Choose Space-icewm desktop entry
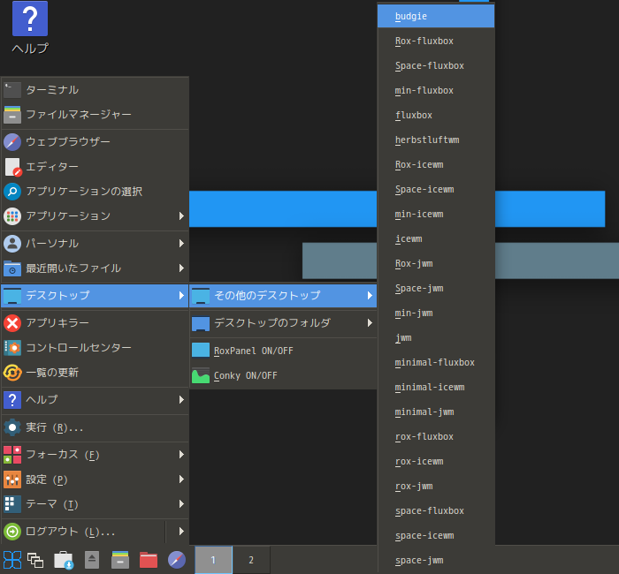The image size is (619, 574). (436, 190)
